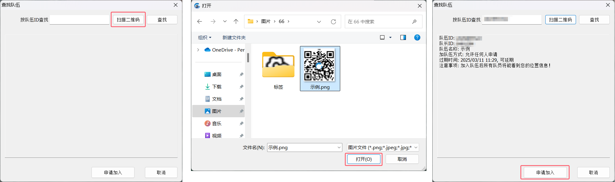Open 桌面 in the navigation pane
The width and height of the screenshot is (615, 182).
(x=217, y=74)
